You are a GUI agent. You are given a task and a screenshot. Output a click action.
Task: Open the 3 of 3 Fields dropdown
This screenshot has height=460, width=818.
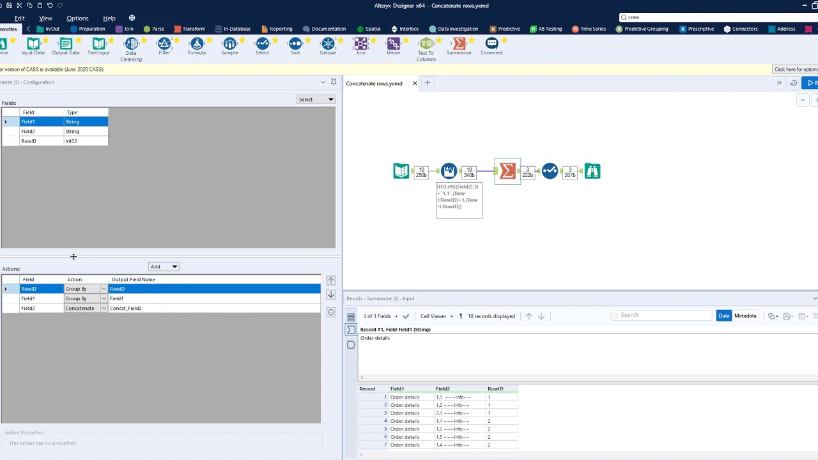[x=380, y=316]
